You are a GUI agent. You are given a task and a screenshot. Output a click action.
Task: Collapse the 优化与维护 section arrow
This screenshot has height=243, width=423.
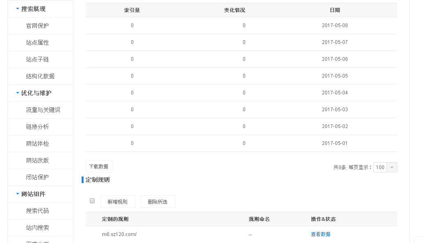click(16, 93)
